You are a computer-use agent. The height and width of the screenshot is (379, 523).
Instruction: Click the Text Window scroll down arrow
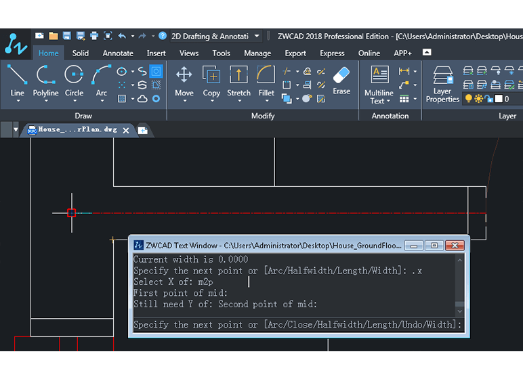(459, 311)
